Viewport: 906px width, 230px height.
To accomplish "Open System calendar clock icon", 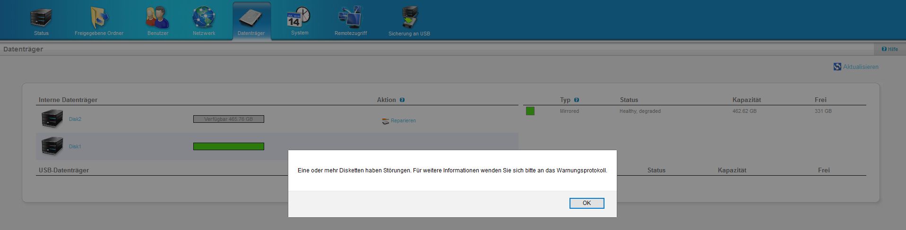I will 299,19.
